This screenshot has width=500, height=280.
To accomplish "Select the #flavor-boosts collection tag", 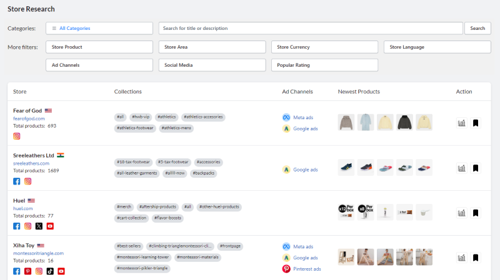I will pos(167,218).
